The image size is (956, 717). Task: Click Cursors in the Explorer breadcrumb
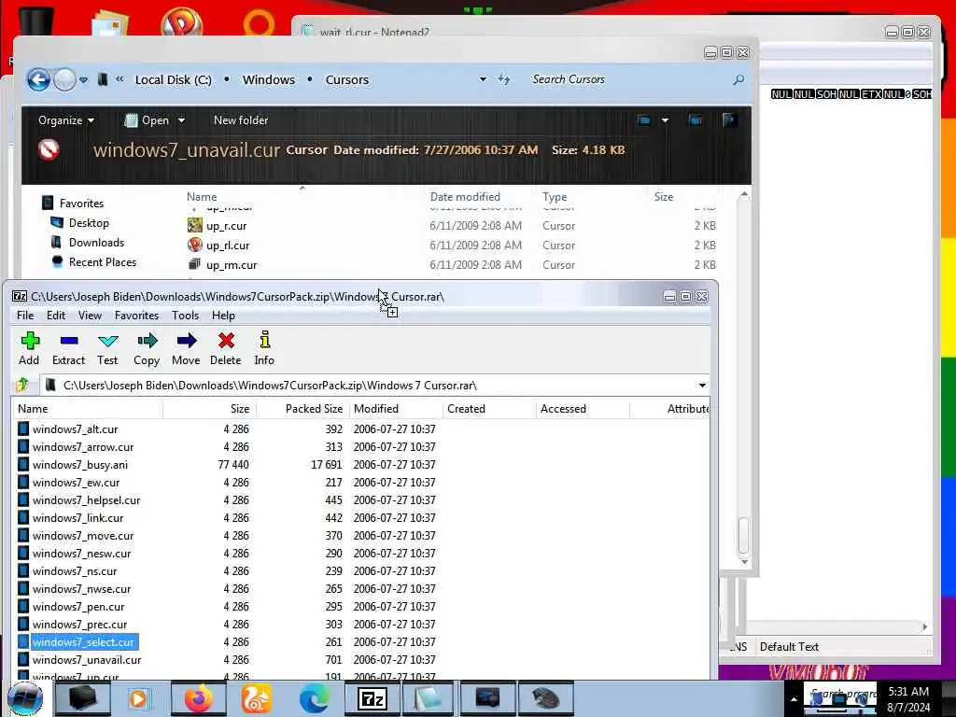tap(347, 80)
